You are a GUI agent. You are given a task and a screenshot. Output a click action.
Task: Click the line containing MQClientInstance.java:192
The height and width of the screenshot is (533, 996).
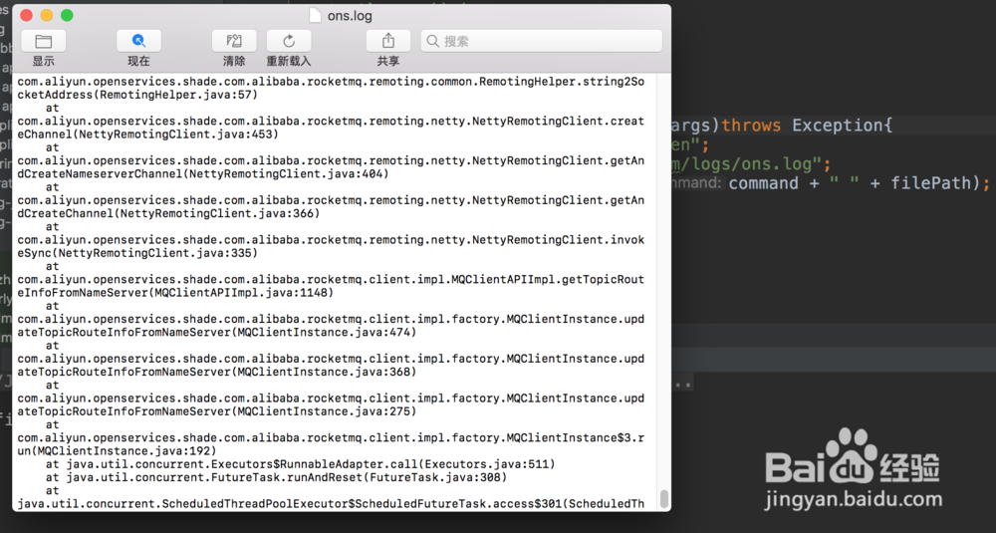click(117, 451)
